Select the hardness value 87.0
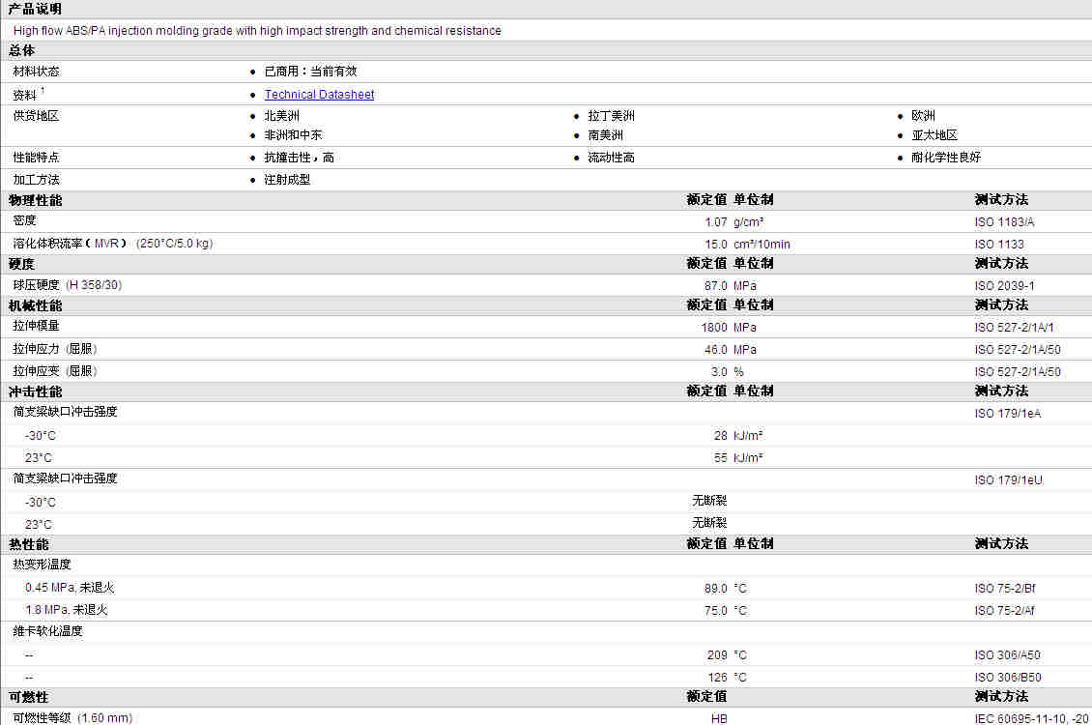Viewport: 1092px width, 725px height. [x=715, y=286]
